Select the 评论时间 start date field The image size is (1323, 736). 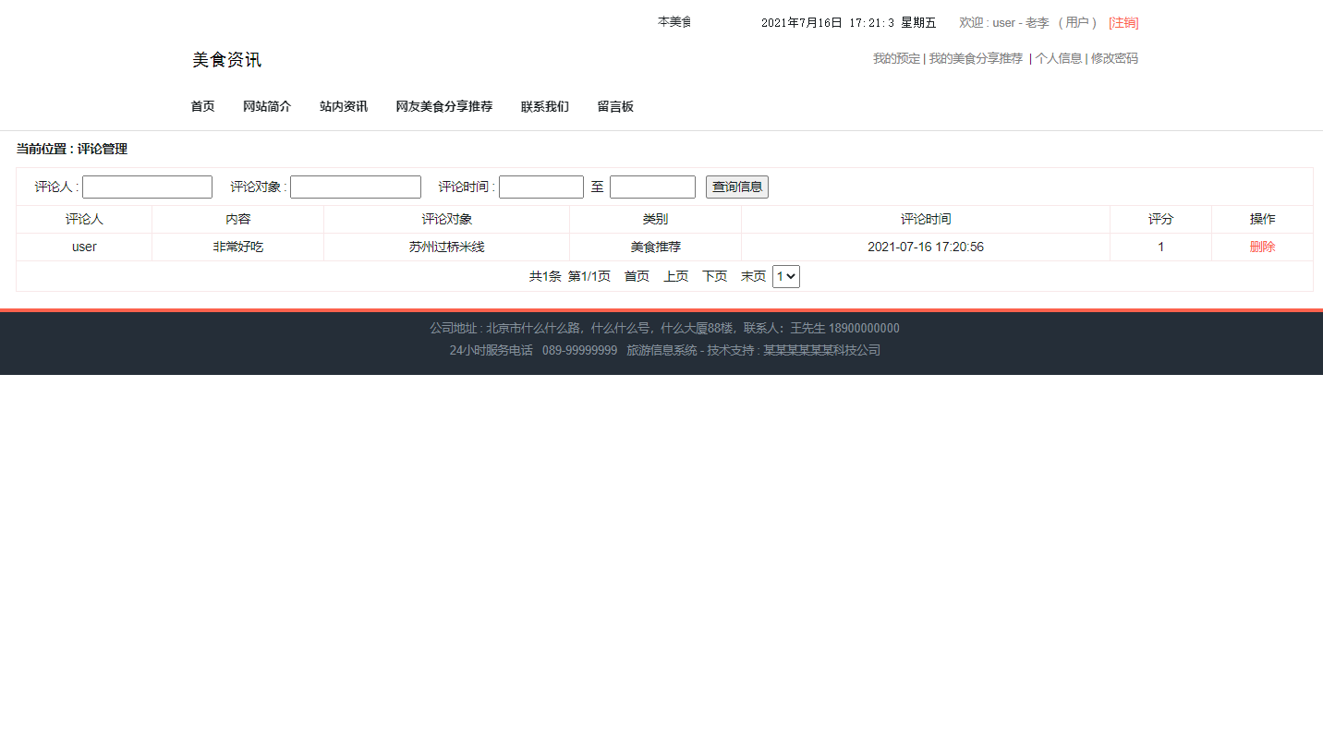point(541,187)
